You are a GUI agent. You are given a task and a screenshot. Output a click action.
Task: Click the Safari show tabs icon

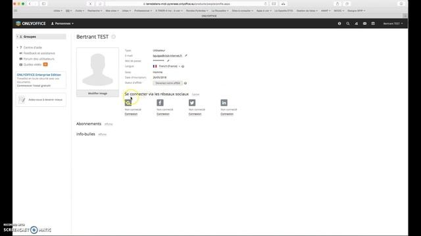click(x=347, y=4)
